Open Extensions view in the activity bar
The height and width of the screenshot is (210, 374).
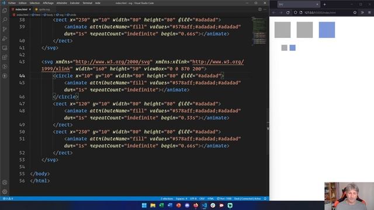tap(5, 57)
